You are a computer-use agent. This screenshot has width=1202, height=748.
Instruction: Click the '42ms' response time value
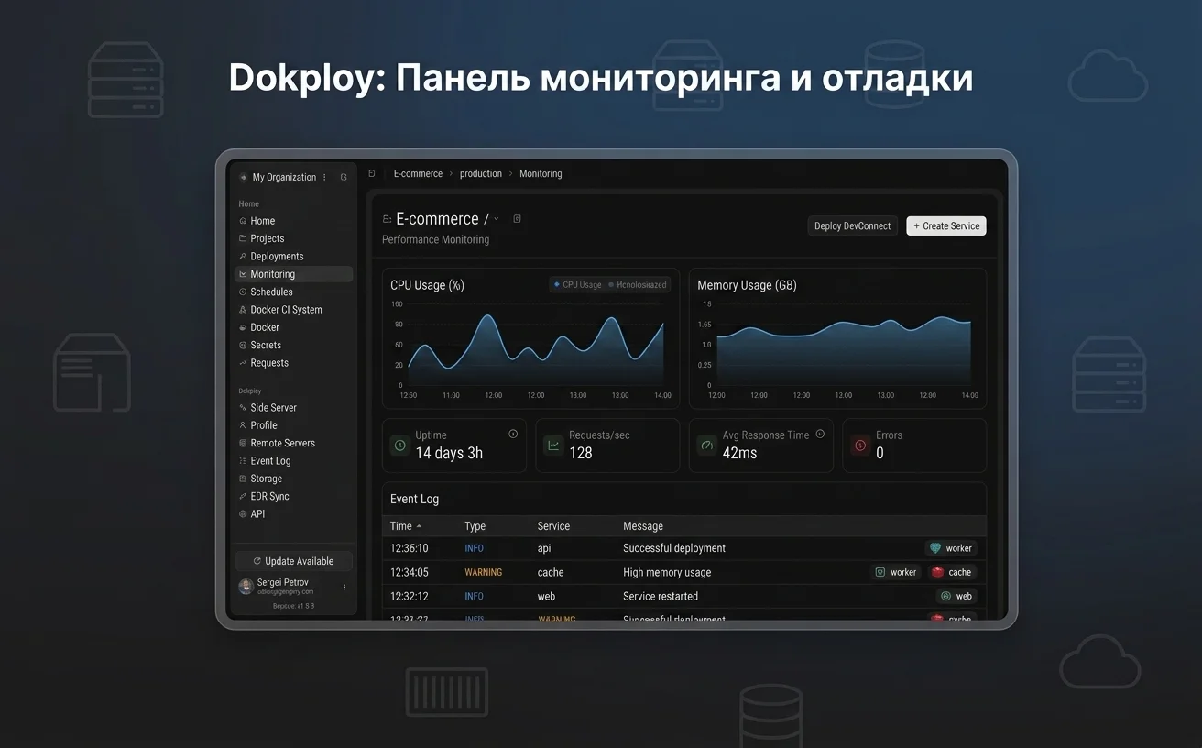tap(739, 453)
